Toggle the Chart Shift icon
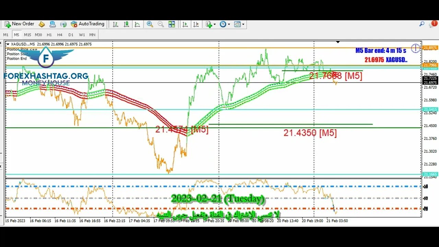 point(196,24)
